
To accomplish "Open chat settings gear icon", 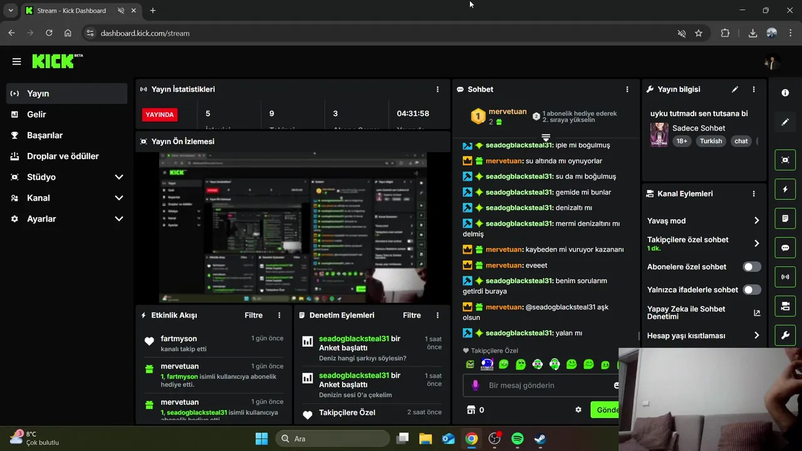I will click(578, 410).
